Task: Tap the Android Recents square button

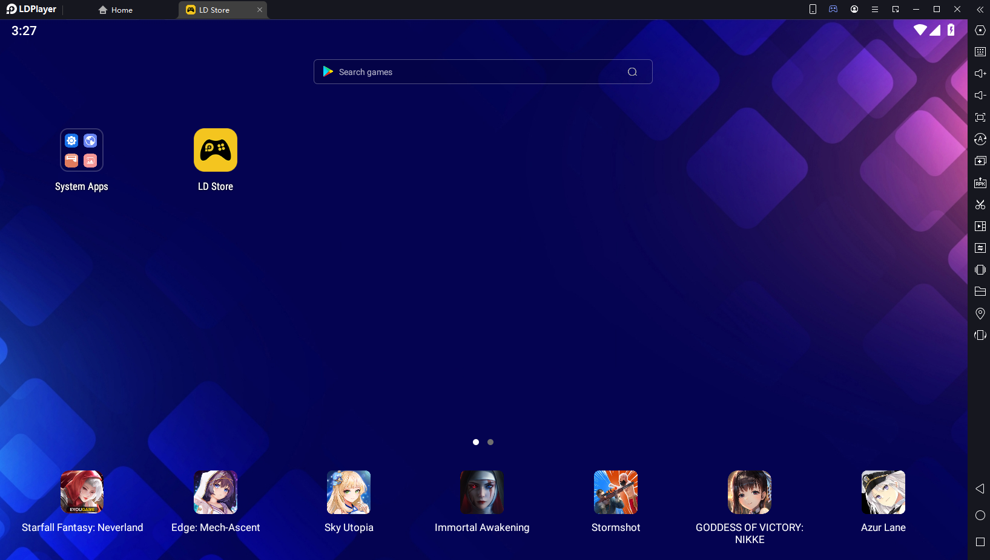Action: coord(980,542)
